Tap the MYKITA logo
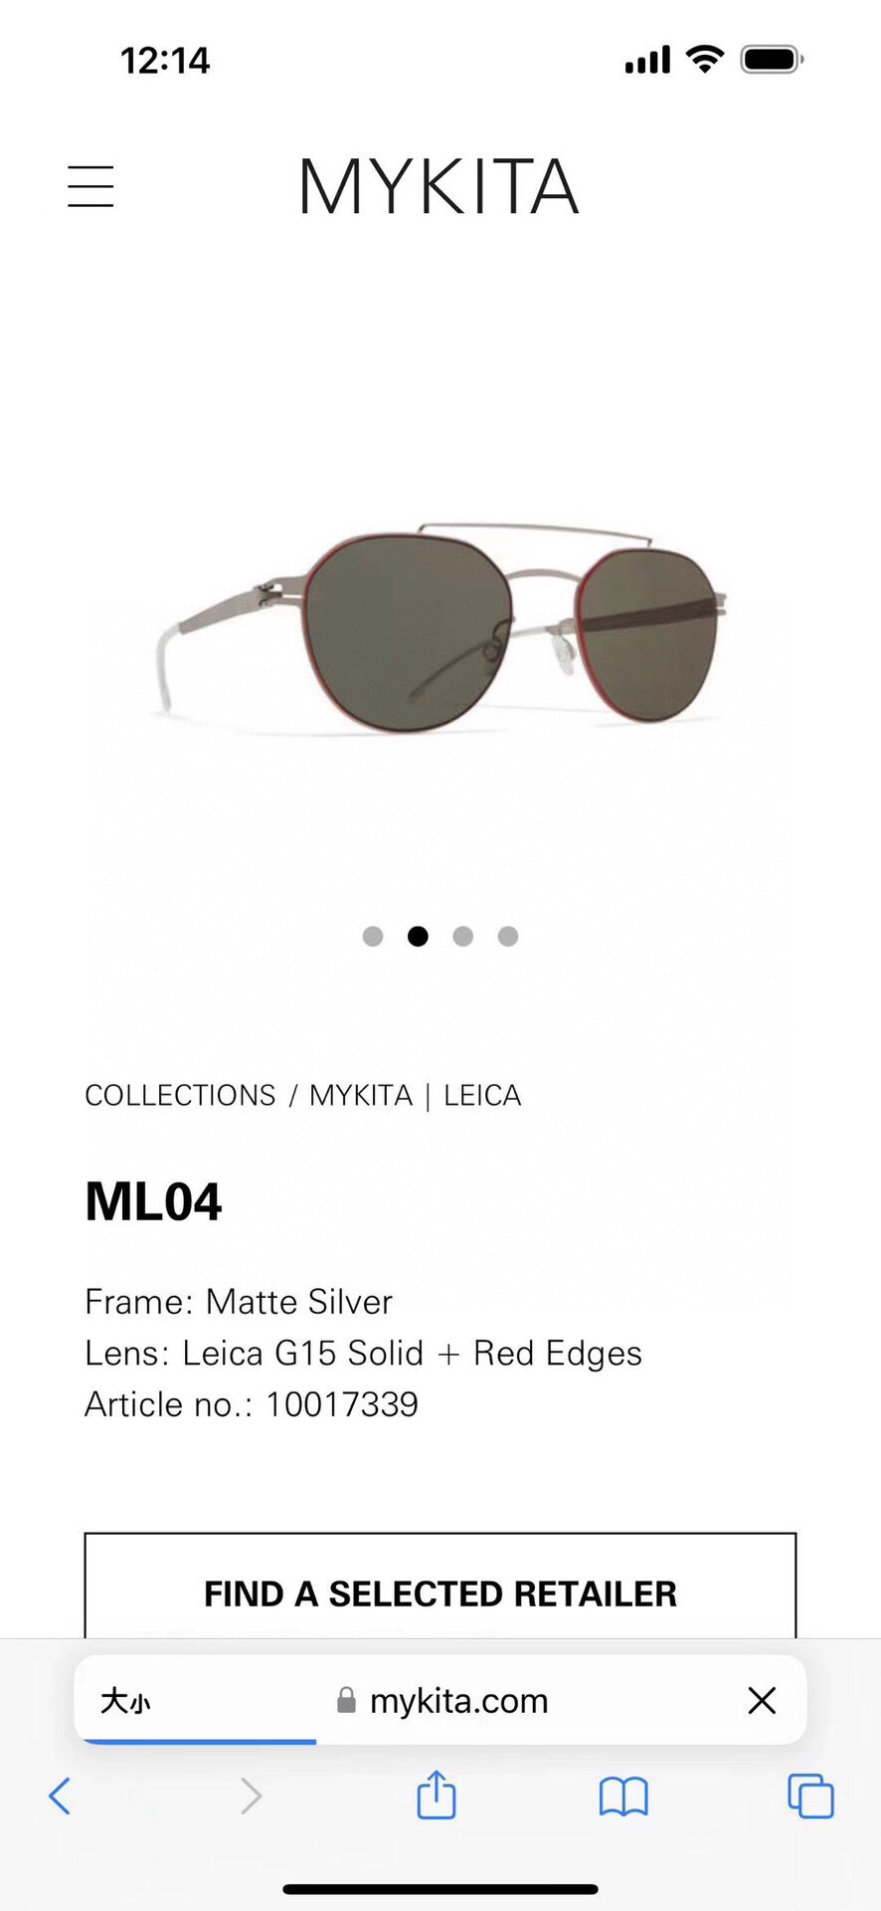 click(439, 186)
